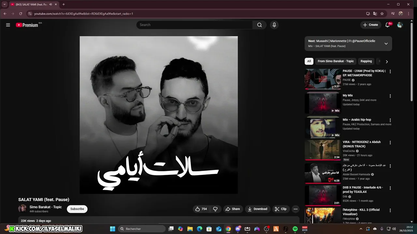Open the Abdel Basset Hamouda video thumbnail
Screen dimensions: 417x234
pos(323,173)
